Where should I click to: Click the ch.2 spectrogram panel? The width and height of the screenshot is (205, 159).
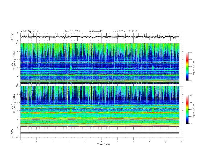pos(100,107)
